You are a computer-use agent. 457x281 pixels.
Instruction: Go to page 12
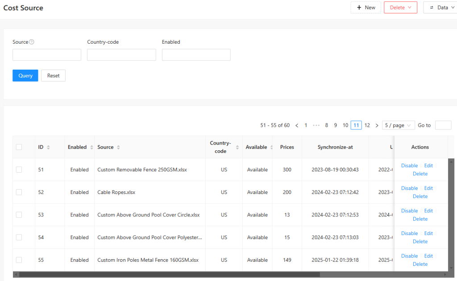[367, 125]
